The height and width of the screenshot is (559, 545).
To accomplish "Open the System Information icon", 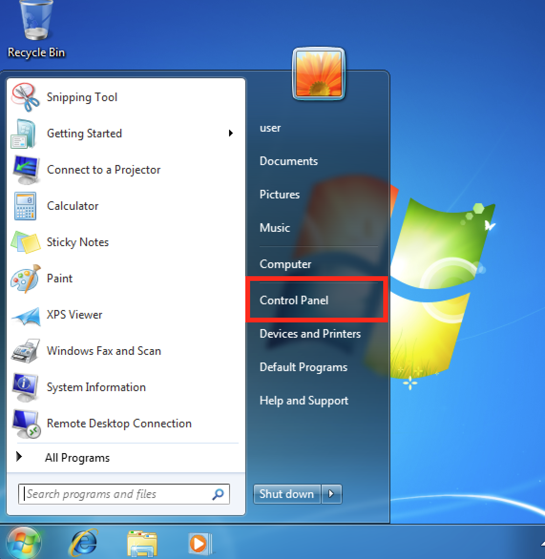I will pyautogui.click(x=25, y=387).
